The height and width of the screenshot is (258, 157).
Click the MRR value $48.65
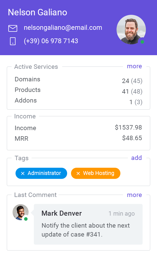pyautogui.click(x=132, y=138)
